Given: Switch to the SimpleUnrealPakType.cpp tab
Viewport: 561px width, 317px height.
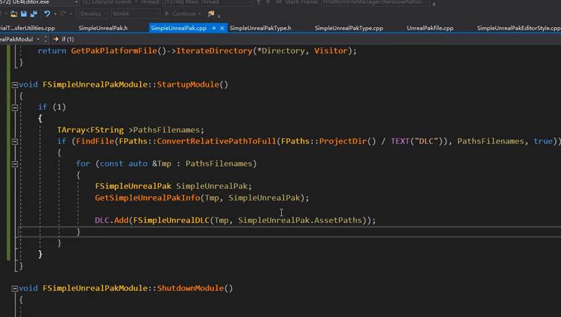Looking at the screenshot, I should click(349, 28).
